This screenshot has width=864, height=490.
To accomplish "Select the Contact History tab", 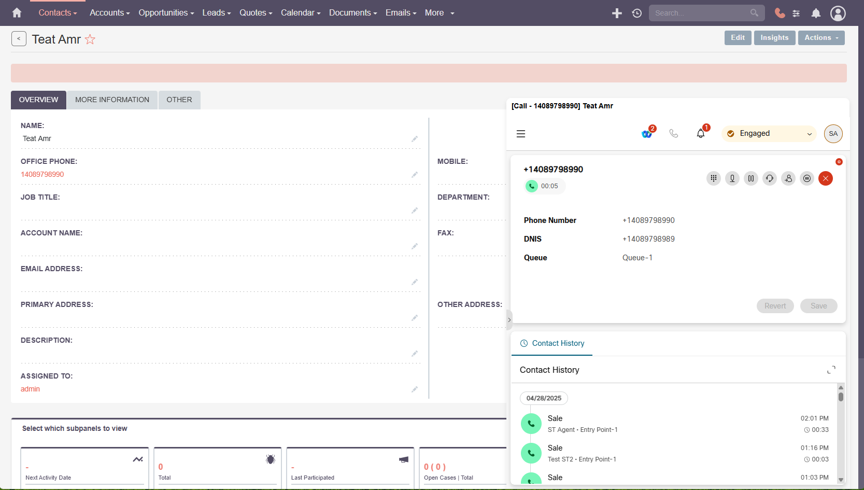I will pyautogui.click(x=552, y=343).
